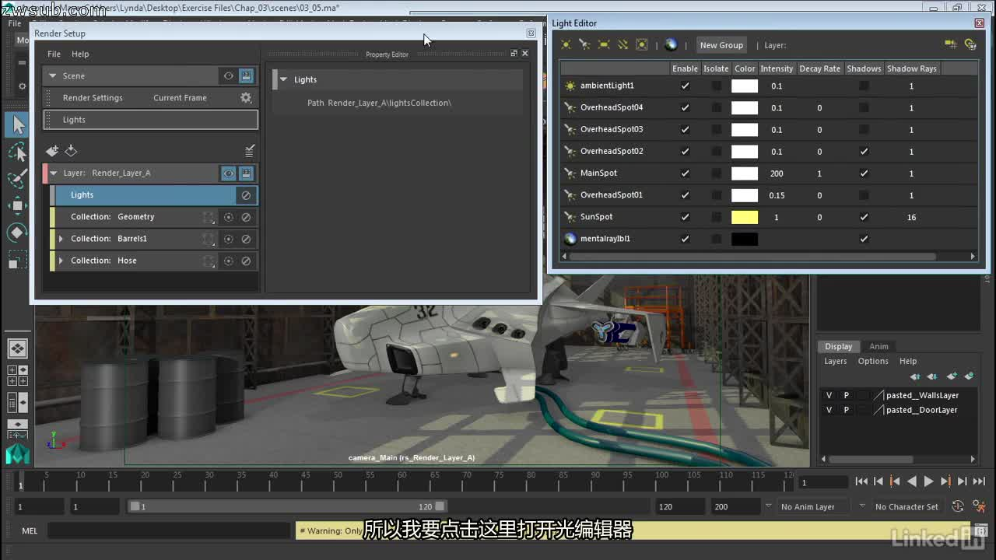The image size is (996, 560).
Task: Collapse the Lights property section
Action: click(283, 79)
